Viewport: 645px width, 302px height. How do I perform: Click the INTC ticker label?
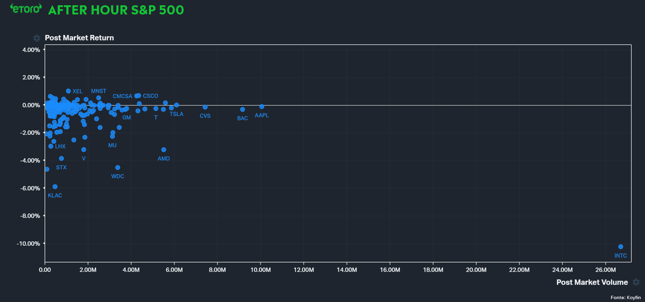pyautogui.click(x=620, y=256)
